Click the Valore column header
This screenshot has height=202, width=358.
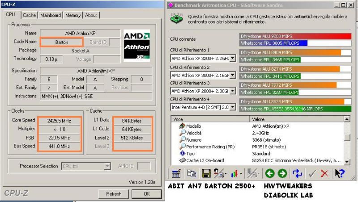click(296, 119)
